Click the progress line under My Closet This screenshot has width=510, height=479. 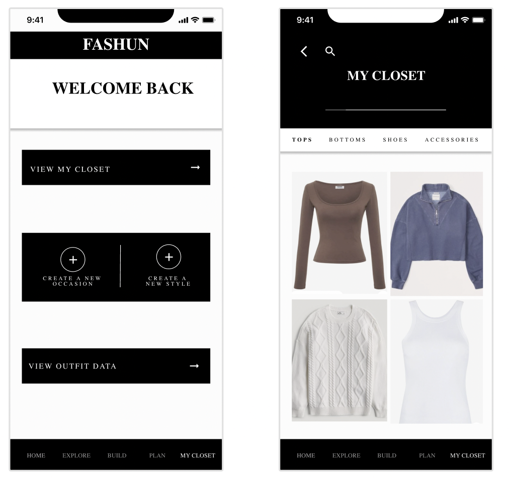click(385, 110)
